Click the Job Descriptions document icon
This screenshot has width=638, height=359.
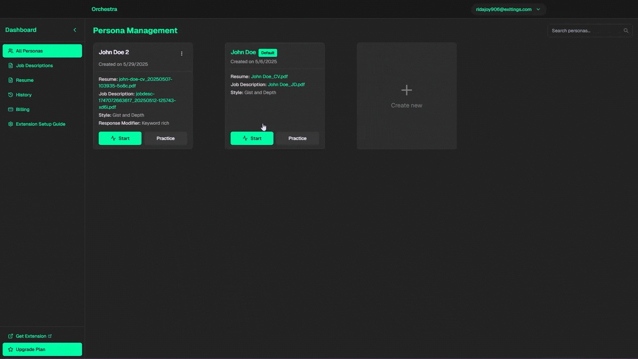click(x=11, y=65)
